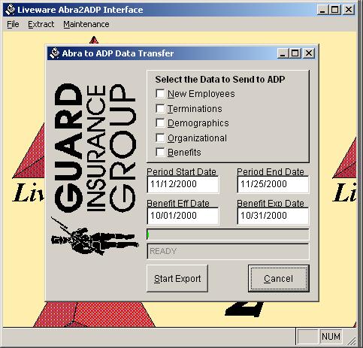Tick the Demographics checkbox

click(160, 123)
